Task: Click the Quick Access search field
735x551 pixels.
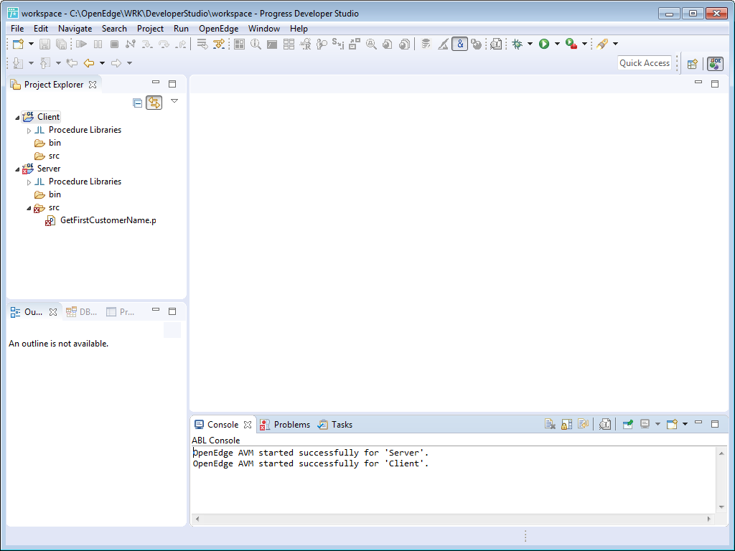Action: (645, 63)
